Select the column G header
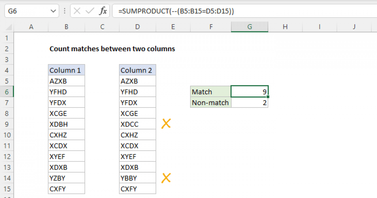 tap(249, 27)
